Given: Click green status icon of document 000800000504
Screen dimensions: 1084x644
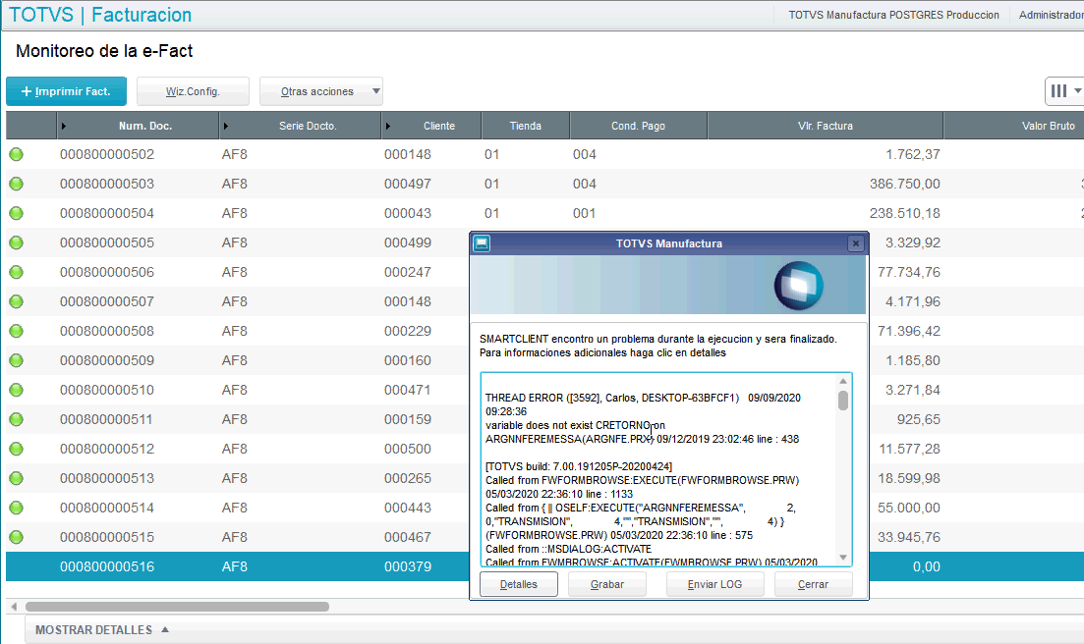Looking at the screenshot, I should (16, 213).
